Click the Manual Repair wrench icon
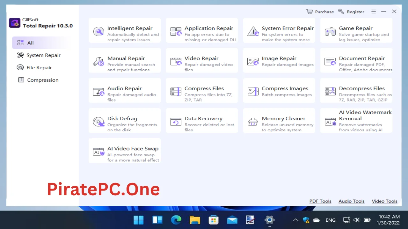Screen dimensions: 408x229 (x=98, y=61)
